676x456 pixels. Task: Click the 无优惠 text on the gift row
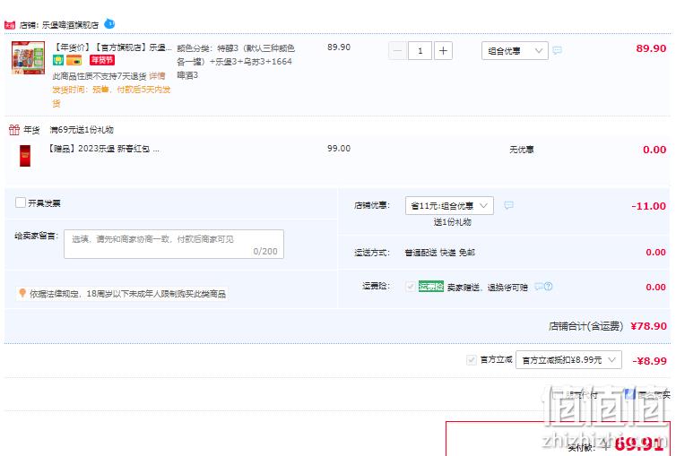[x=521, y=150]
